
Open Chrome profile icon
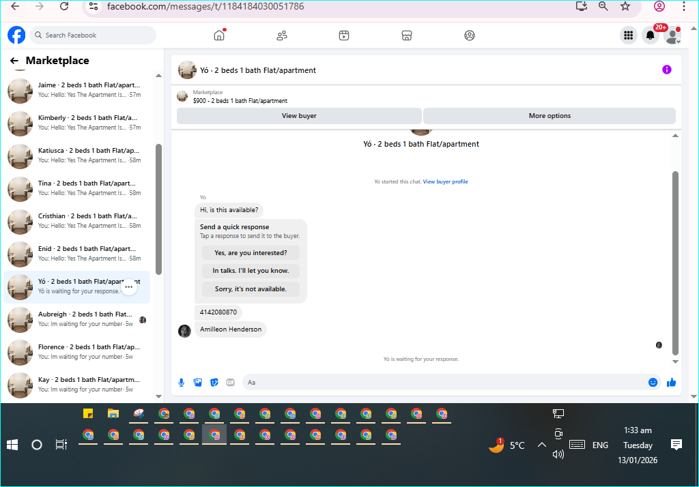(659, 6)
